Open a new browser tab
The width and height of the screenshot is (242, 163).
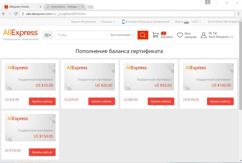tap(90, 7)
